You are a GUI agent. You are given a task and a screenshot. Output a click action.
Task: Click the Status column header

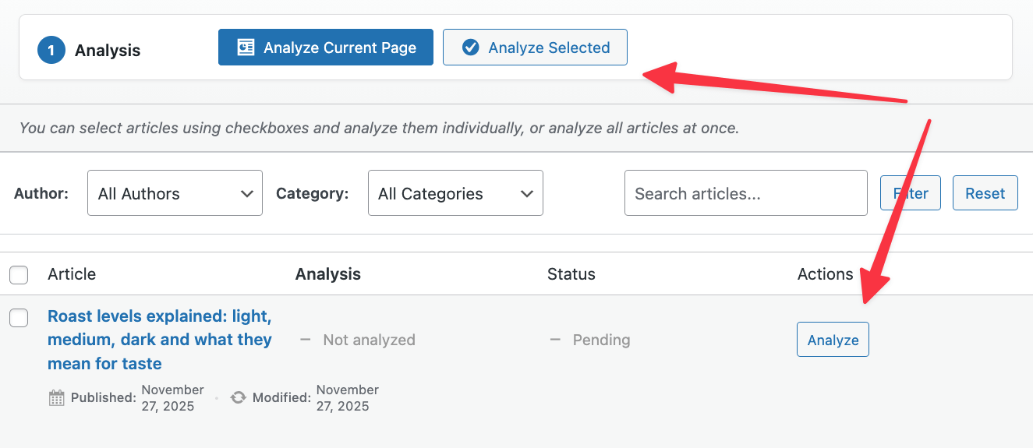click(x=571, y=274)
